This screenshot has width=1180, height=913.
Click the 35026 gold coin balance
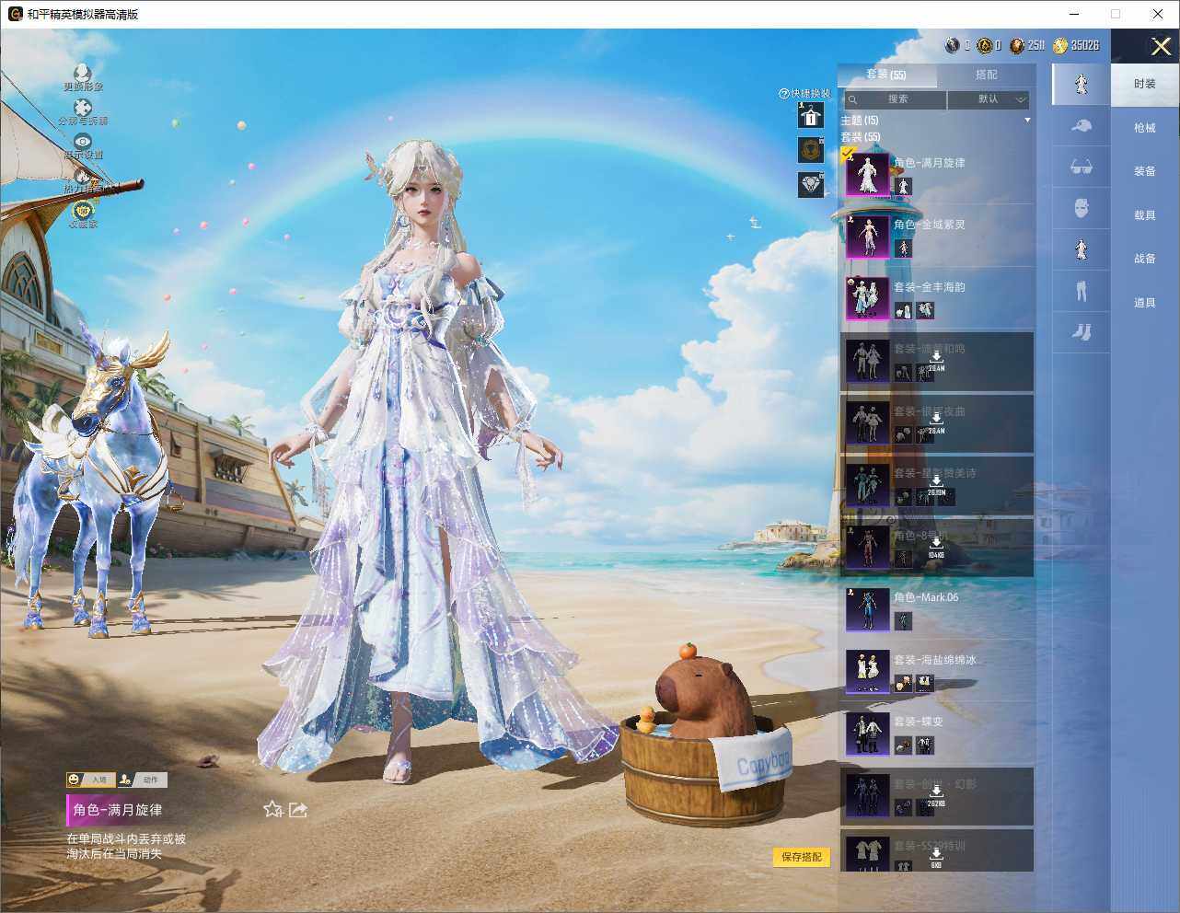click(1076, 45)
